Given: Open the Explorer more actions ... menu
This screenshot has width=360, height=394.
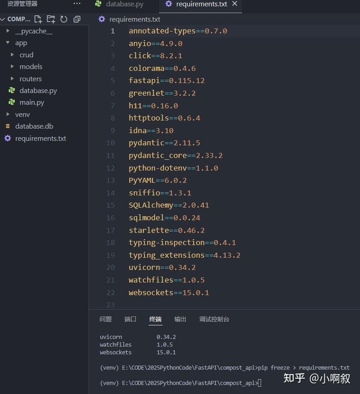Looking at the screenshot, I should pos(77,4).
